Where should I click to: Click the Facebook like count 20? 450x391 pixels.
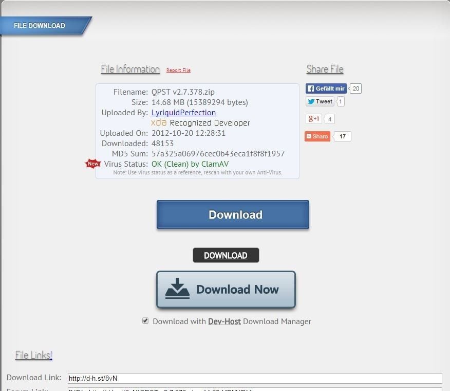pos(355,88)
